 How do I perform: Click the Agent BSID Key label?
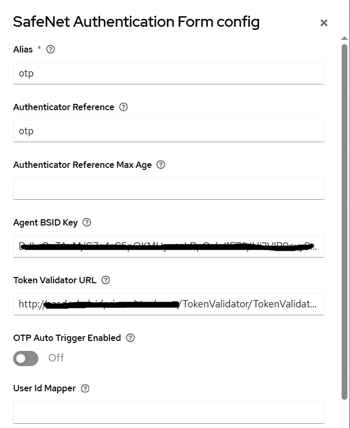pos(45,222)
